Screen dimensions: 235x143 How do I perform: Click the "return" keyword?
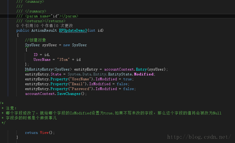click(x=31, y=133)
